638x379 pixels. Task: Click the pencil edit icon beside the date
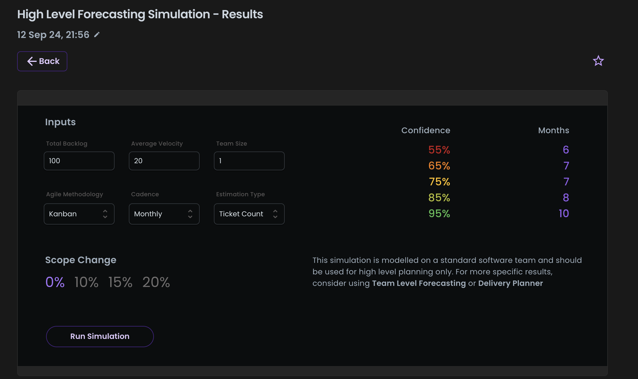[x=97, y=35]
